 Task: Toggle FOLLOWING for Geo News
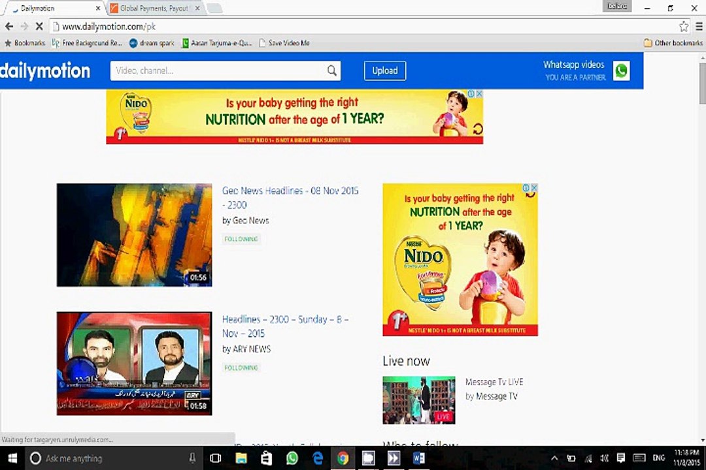(x=241, y=239)
